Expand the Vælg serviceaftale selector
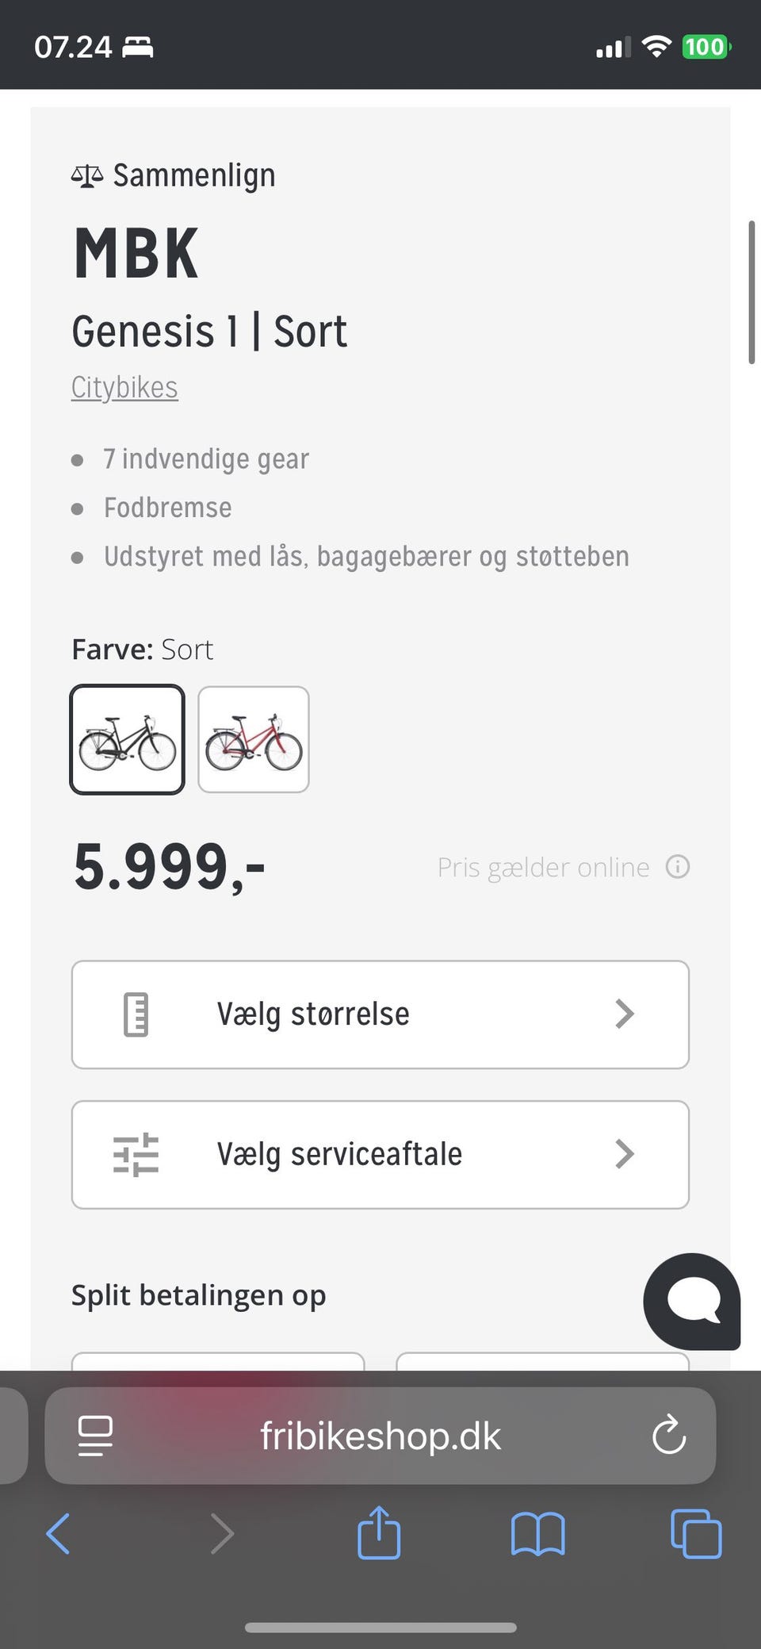The height and width of the screenshot is (1649, 761). 380,1154
